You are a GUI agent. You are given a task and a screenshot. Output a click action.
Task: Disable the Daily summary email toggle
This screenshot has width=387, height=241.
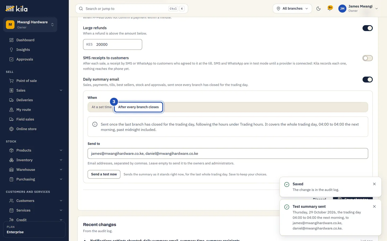coord(367,80)
